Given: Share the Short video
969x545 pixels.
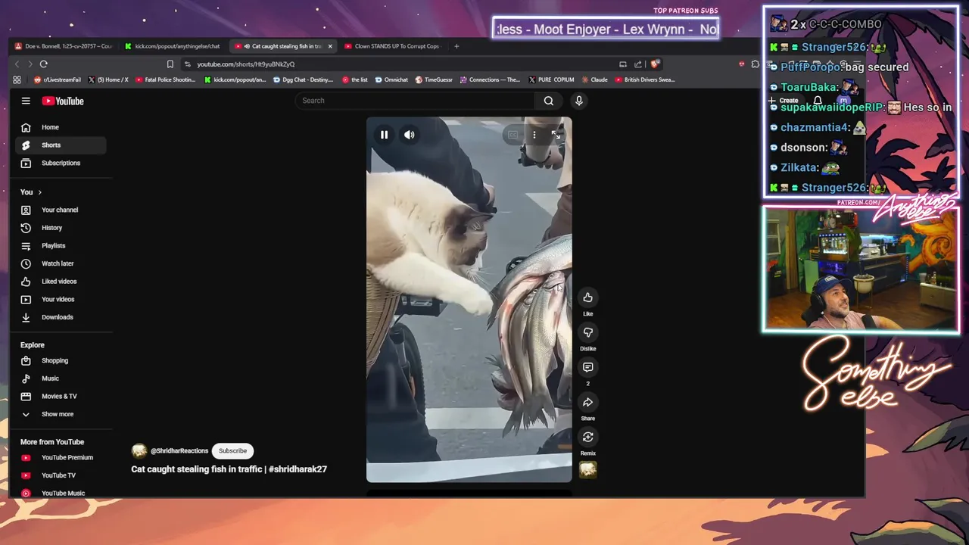Looking at the screenshot, I should click(587, 402).
